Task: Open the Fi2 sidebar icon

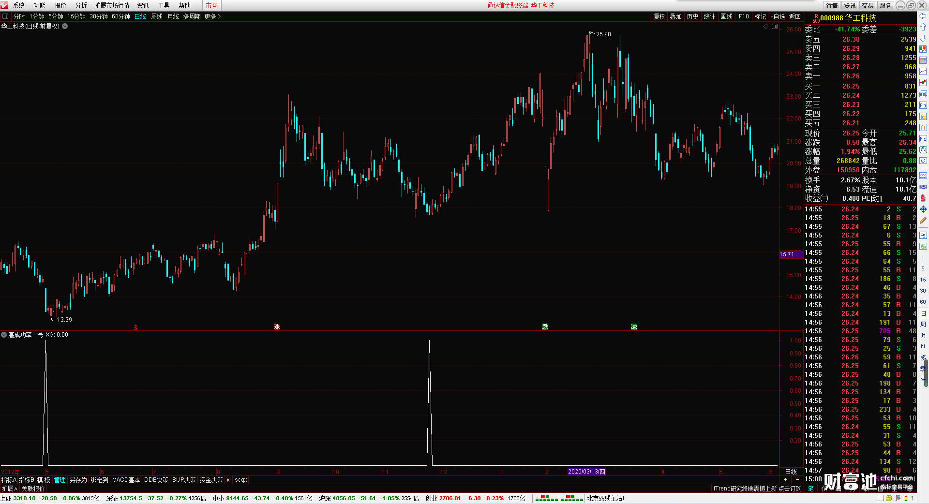Action: coord(923,139)
